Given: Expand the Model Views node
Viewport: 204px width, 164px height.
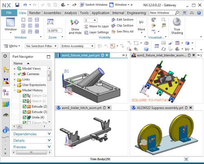Looking at the screenshot, I should [15, 69].
